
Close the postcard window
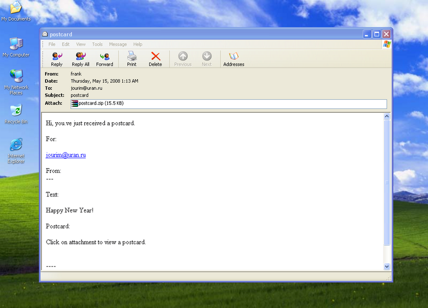click(386, 34)
